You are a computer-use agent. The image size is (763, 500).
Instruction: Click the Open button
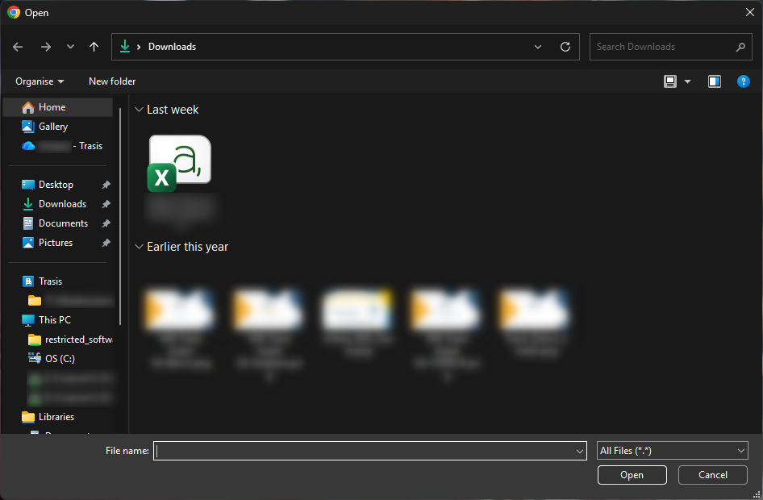tap(632, 475)
